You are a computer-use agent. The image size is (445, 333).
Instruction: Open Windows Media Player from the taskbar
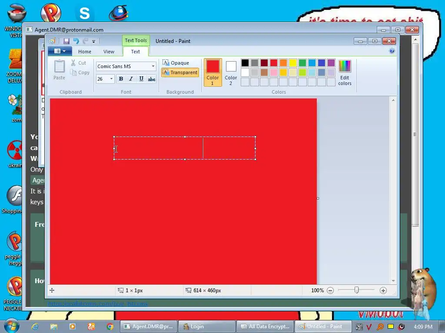73,326
